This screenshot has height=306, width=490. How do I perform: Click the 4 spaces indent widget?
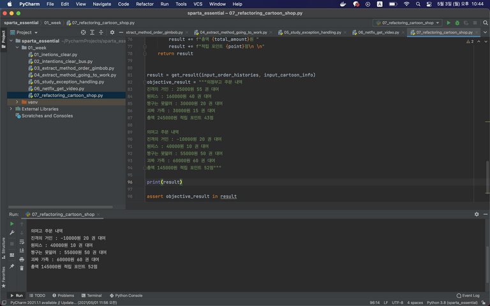[415, 303]
